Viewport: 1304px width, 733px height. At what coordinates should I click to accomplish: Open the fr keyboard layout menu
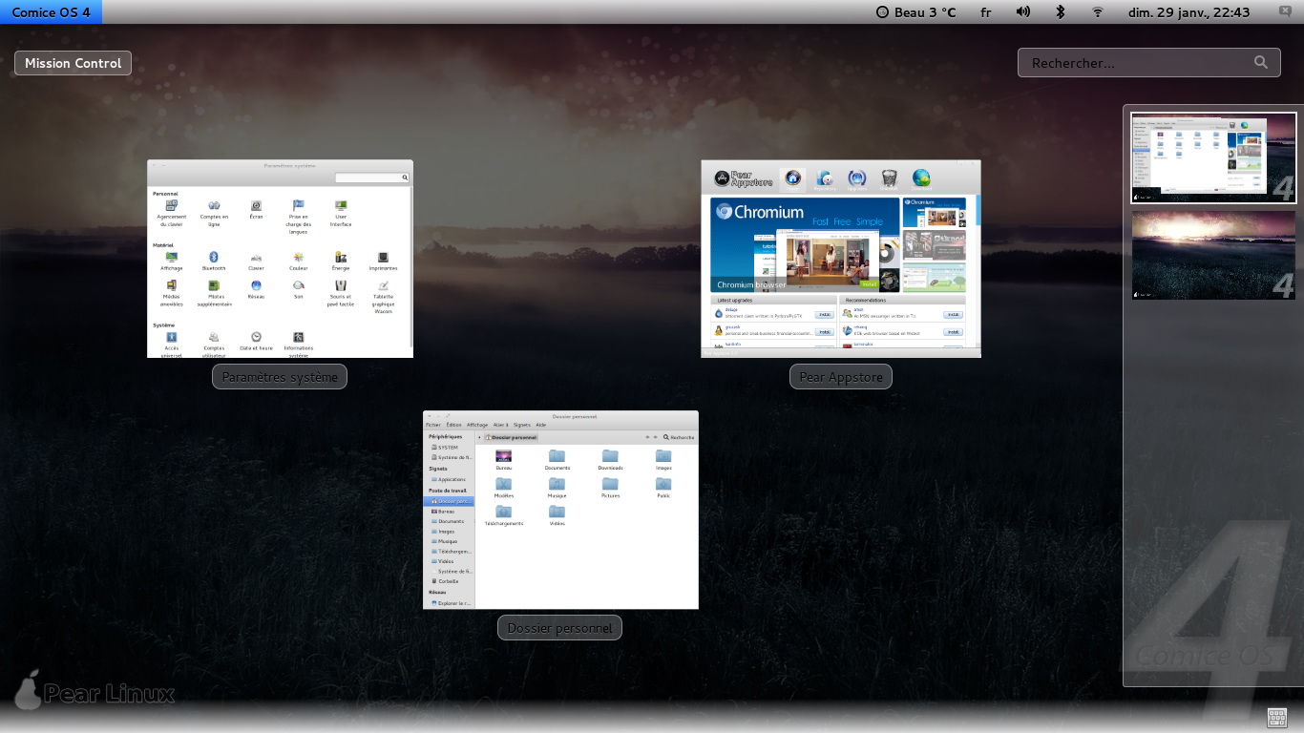985,12
